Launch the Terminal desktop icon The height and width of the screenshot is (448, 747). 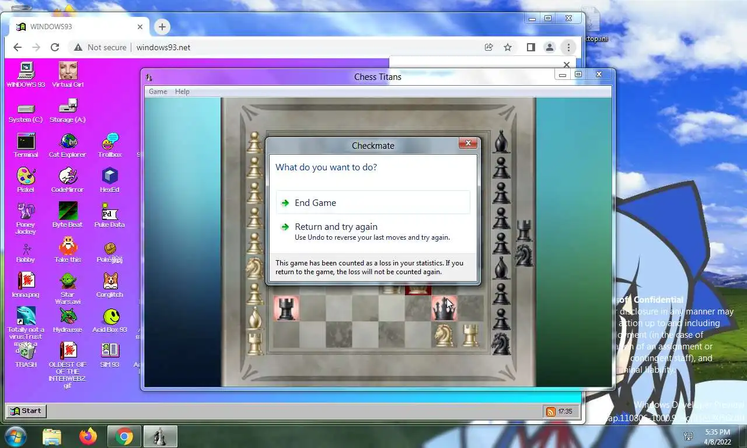(x=26, y=145)
